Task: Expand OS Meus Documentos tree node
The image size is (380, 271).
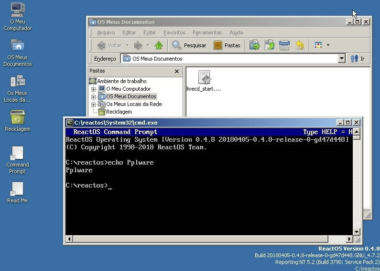Action: click(93, 97)
